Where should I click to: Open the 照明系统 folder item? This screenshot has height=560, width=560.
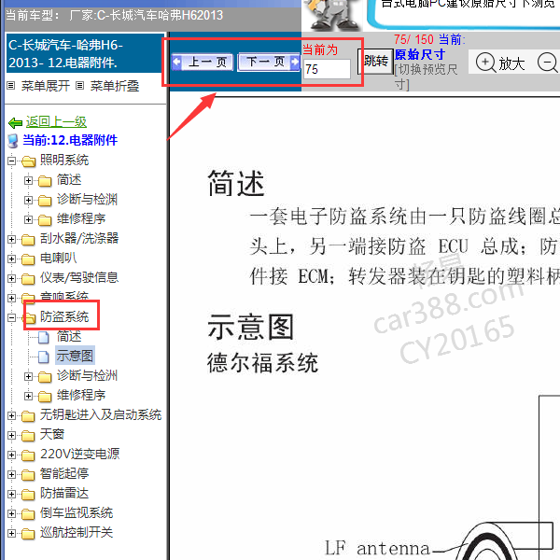64,160
